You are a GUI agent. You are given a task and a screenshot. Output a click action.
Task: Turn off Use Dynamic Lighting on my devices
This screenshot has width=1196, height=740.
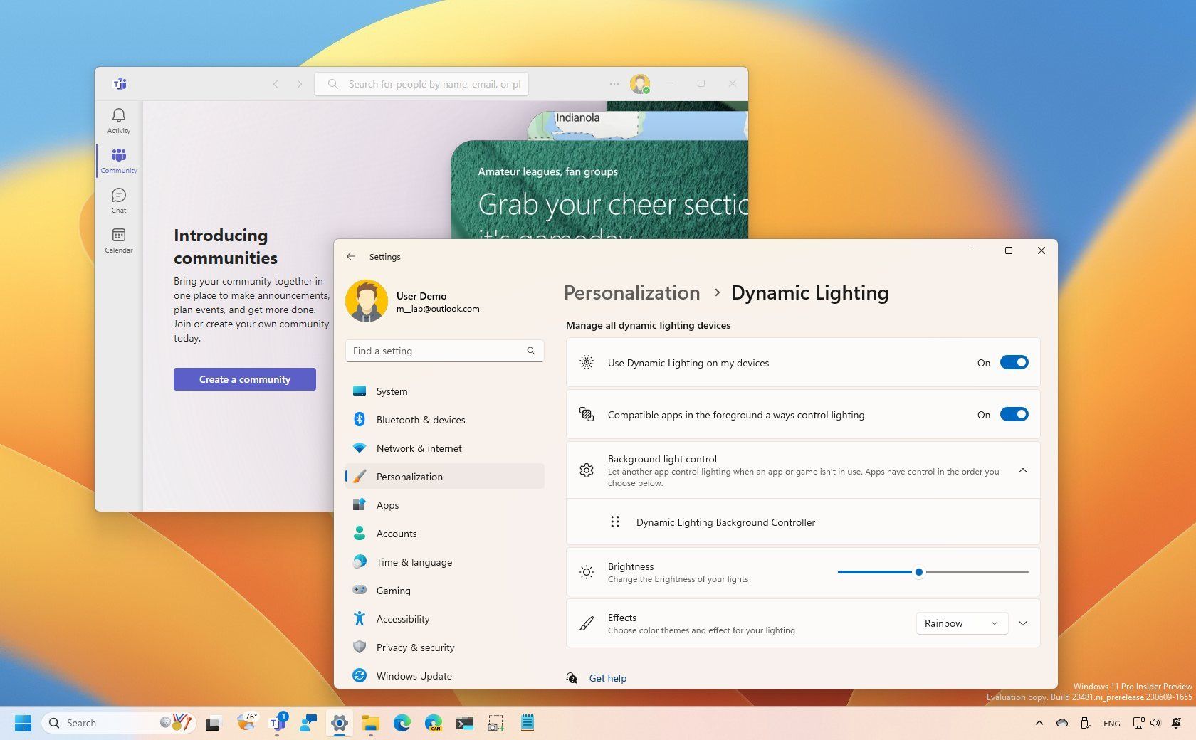pyautogui.click(x=1014, y=362)
